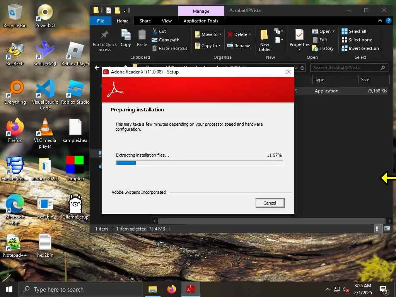Click Rename in the Organize group

click(x=239, y=46)
